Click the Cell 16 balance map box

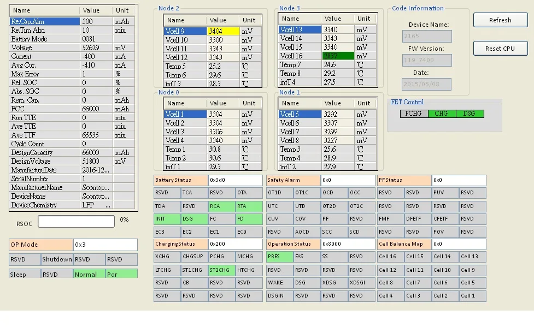390,257
